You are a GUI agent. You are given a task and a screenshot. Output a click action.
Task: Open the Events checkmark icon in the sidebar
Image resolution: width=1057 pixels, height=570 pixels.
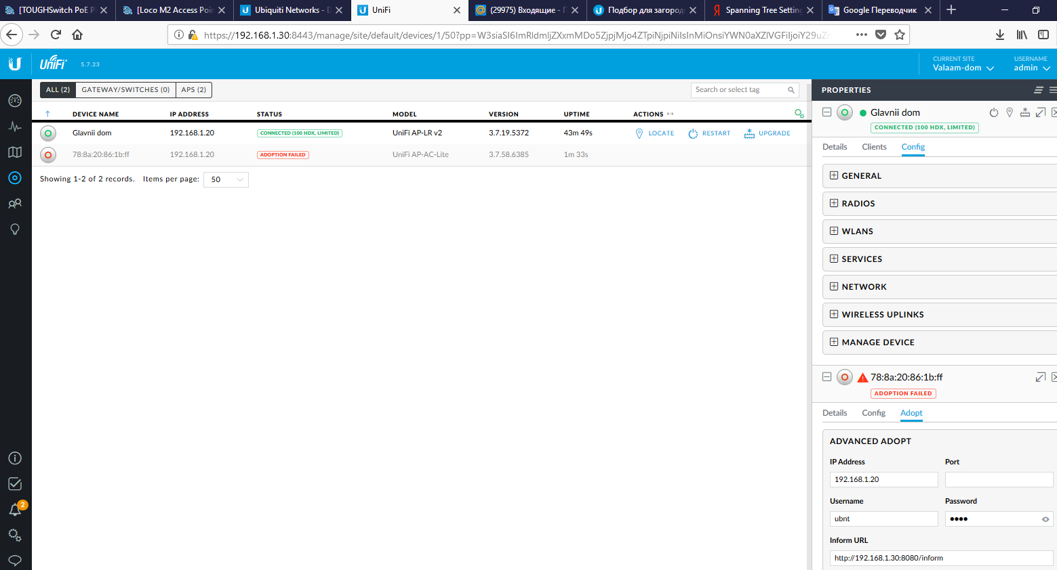point(15,484)
